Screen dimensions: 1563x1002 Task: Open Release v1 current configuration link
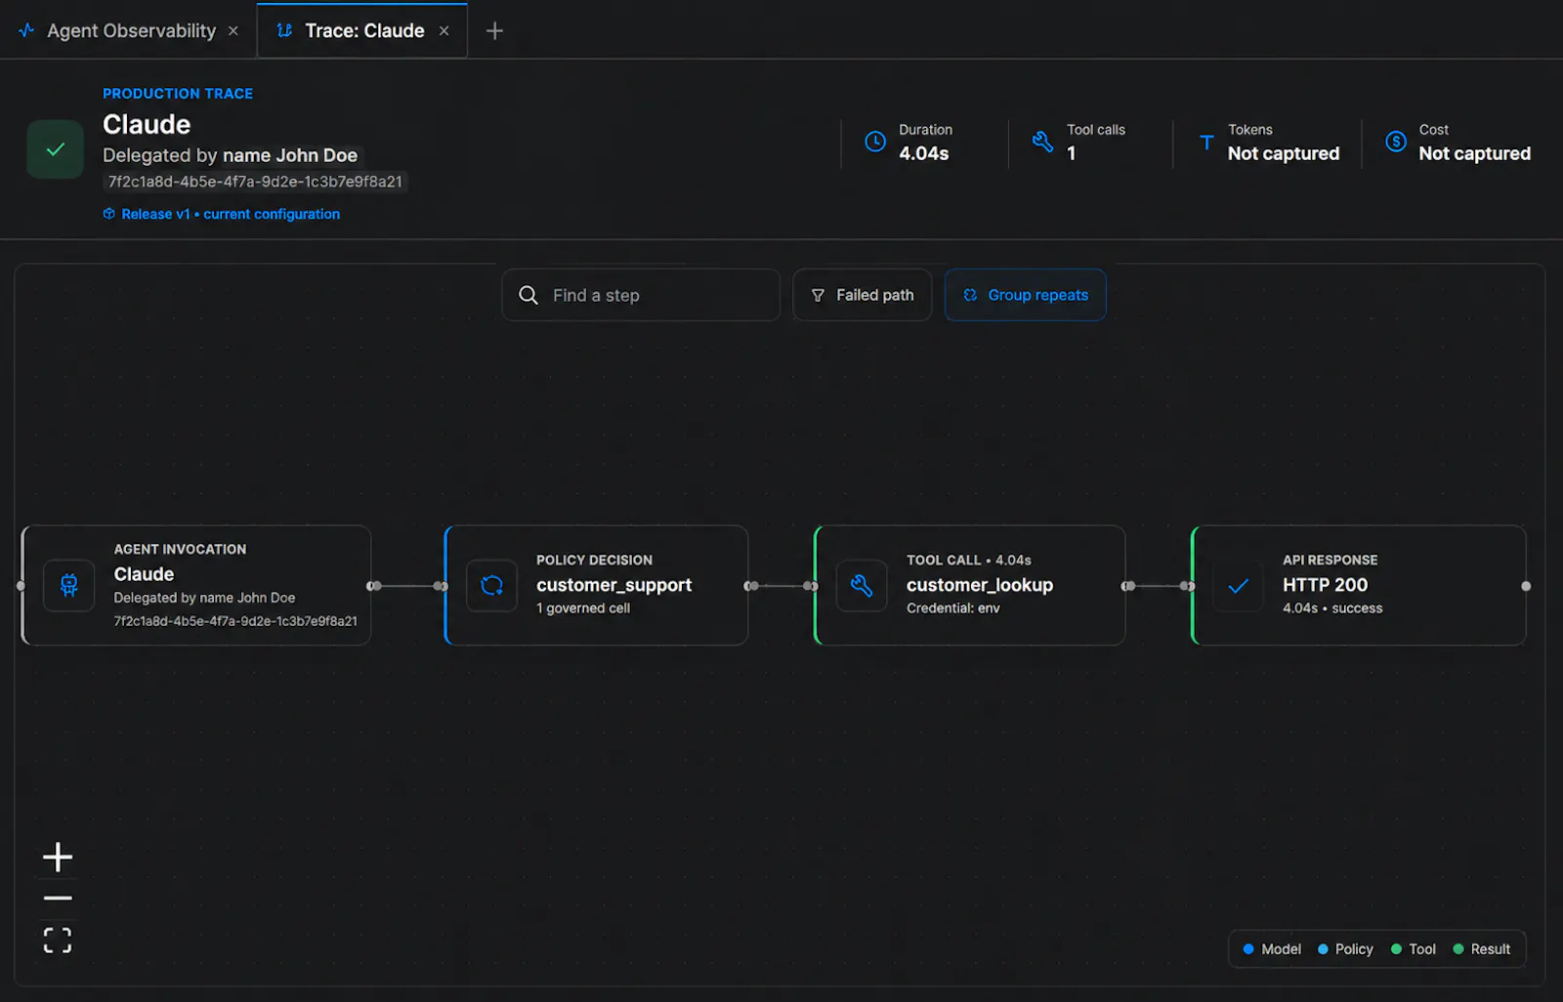231,214
